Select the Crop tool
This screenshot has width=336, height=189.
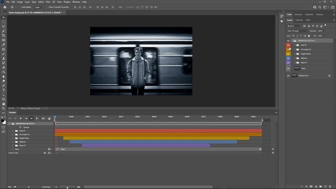[4, 36]
